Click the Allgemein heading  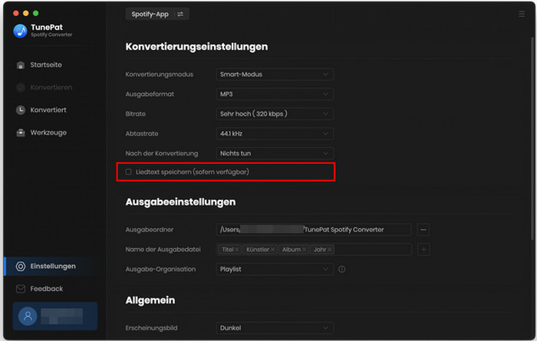[150, 300]
